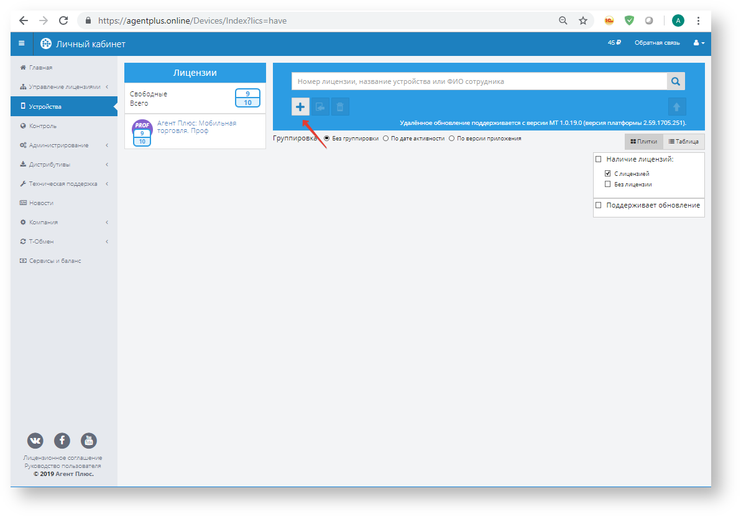Expand Компания sidebar section
The width and height of the screenshot is (741, 517).
[x=64, y=222]
